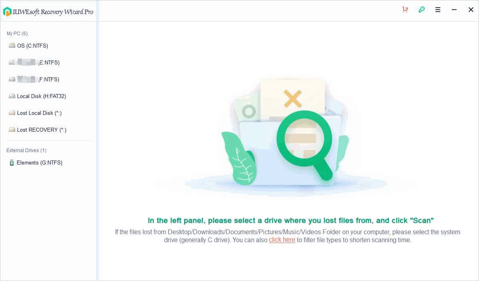Follow the "click here" filter link
This screenshot has height=281, width=479.
(x=282, y=240)
